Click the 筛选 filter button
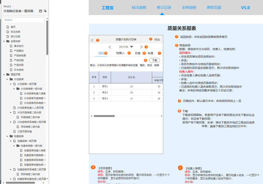 tap(157, 39)
